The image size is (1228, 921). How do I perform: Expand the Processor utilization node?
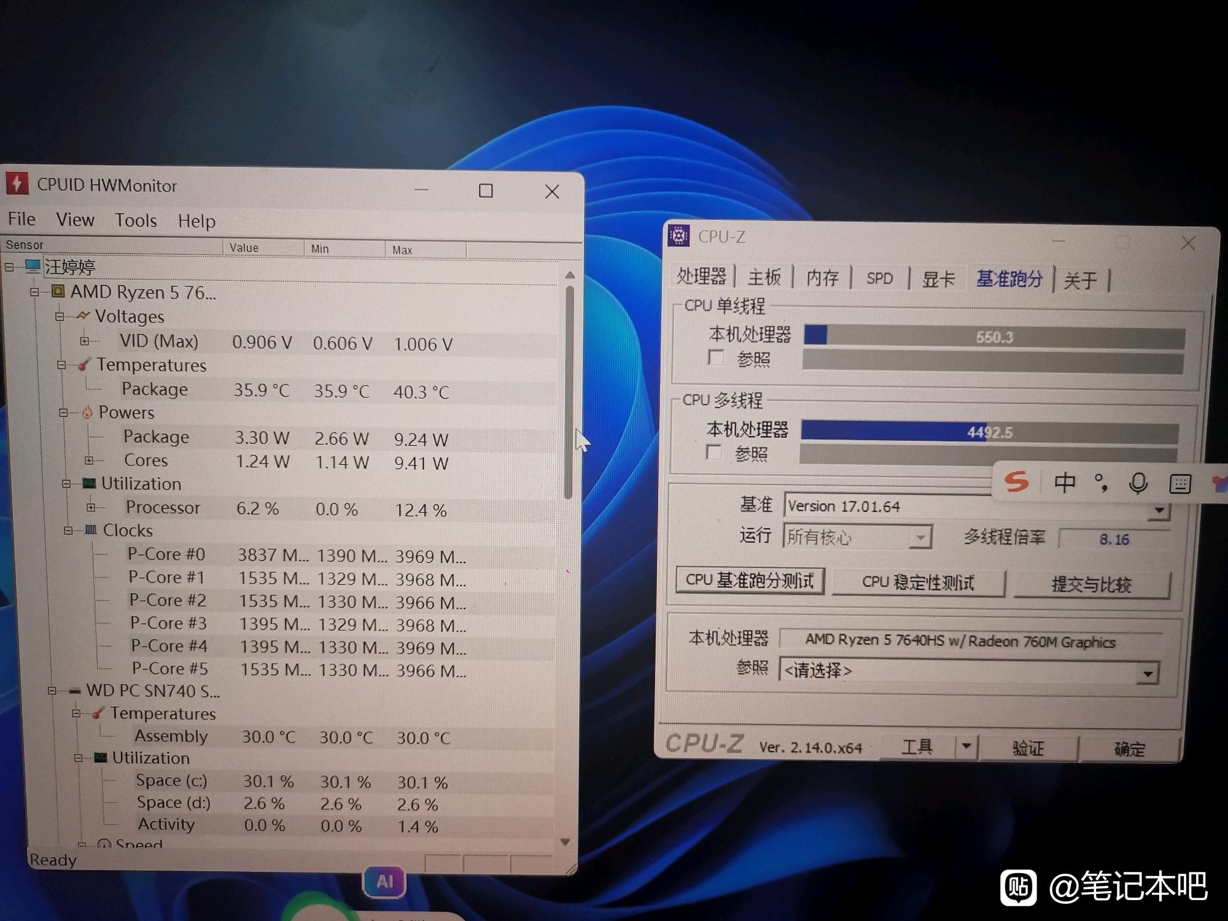tap(91, 507)
